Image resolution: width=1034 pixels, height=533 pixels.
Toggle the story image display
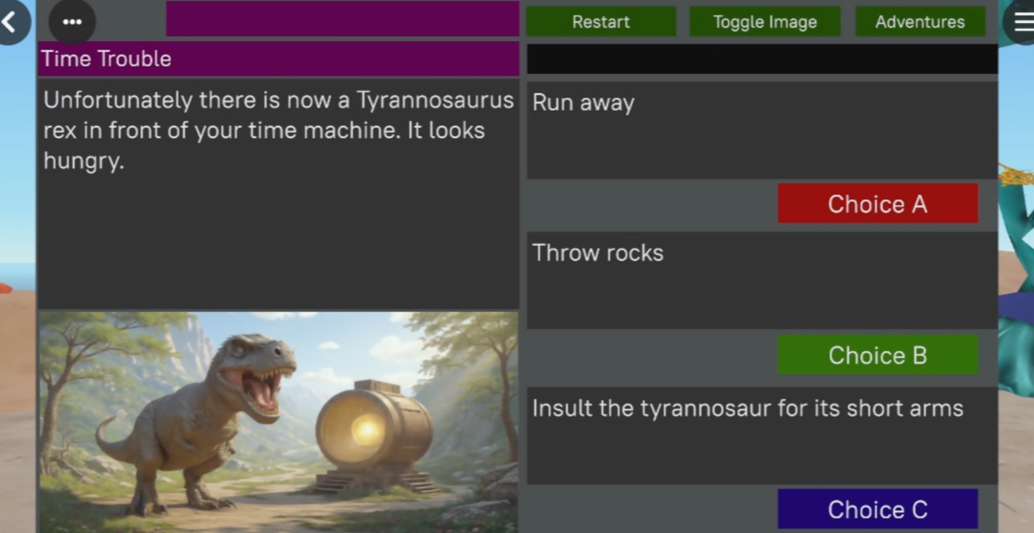765,22
